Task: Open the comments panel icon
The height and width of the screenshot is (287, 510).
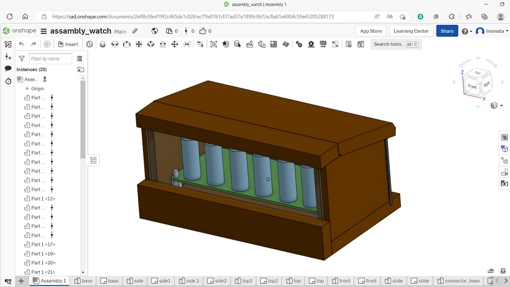Action: point(8,68)
